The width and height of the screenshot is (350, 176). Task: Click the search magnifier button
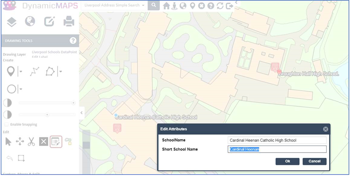[x=154, y=5]
